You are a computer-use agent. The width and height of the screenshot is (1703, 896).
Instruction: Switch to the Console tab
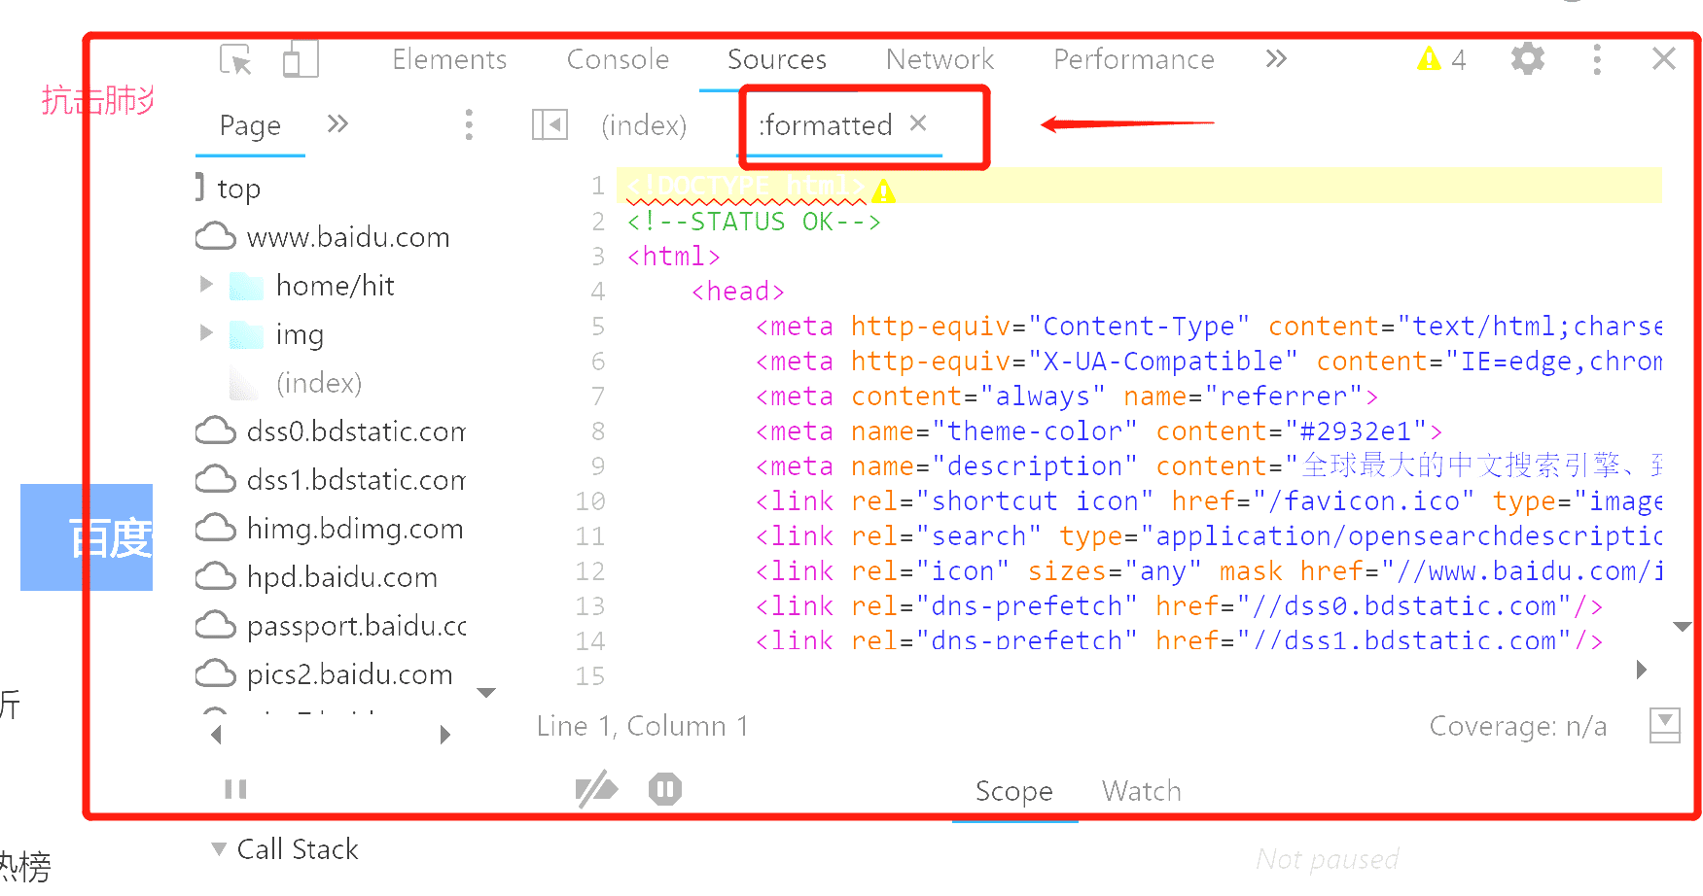[618, 60]
